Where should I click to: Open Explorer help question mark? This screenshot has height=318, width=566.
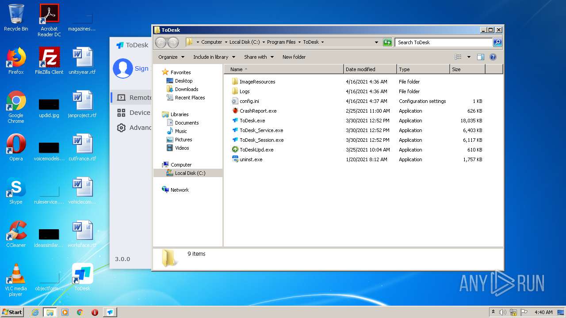click(493, 57)
